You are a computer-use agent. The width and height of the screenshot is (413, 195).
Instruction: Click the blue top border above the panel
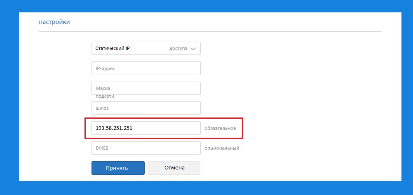click(206, 6)
